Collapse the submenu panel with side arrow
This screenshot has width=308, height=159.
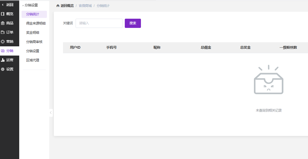pyautogui.click(x=51, y=113)
